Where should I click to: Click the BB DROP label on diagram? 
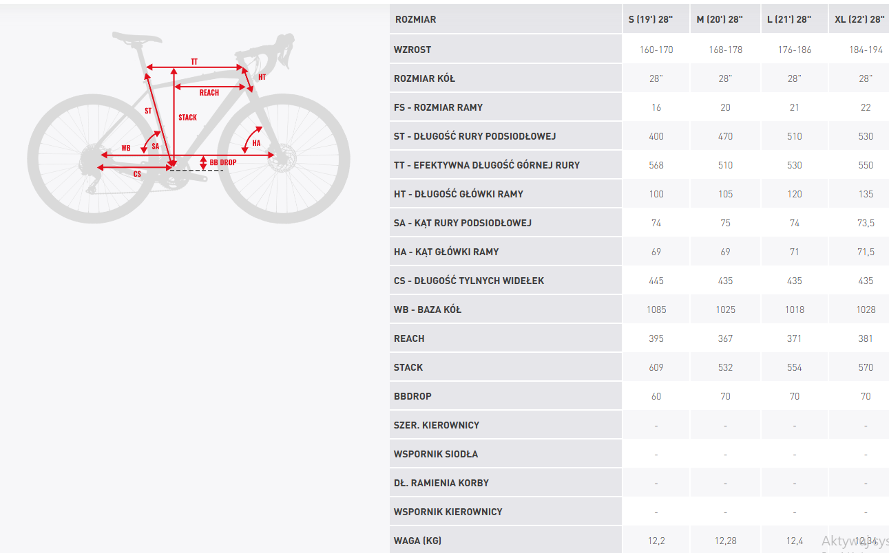click(222, 162)
